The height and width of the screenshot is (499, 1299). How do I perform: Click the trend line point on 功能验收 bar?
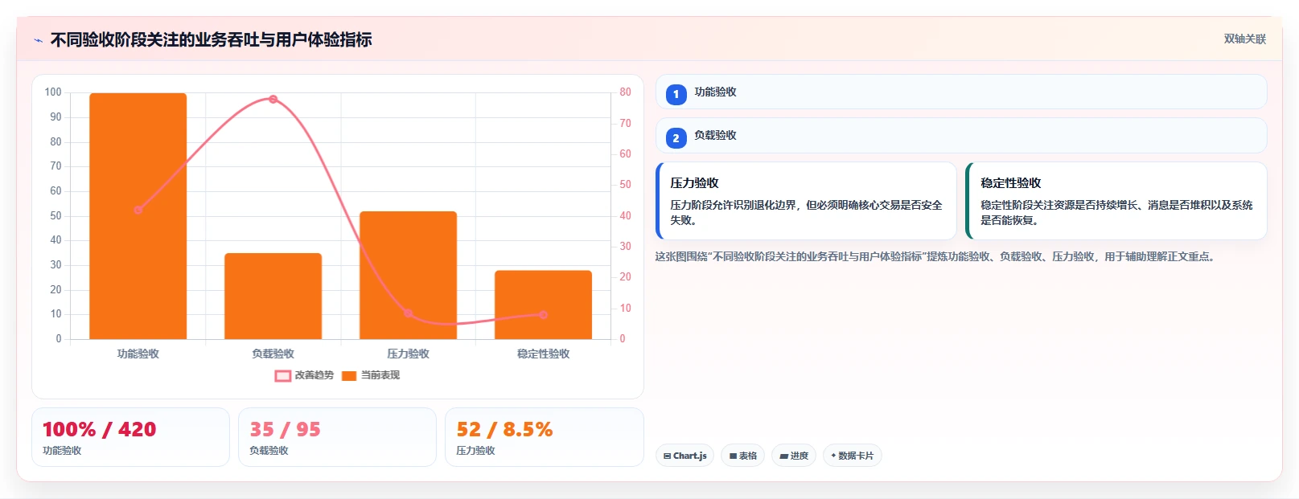click(x=138, y=210)
